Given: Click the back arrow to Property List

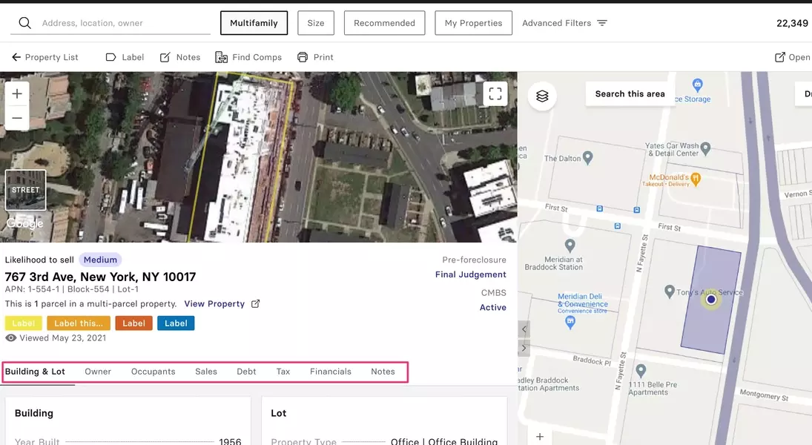Looking at the screenshot, I should point(16,57).
